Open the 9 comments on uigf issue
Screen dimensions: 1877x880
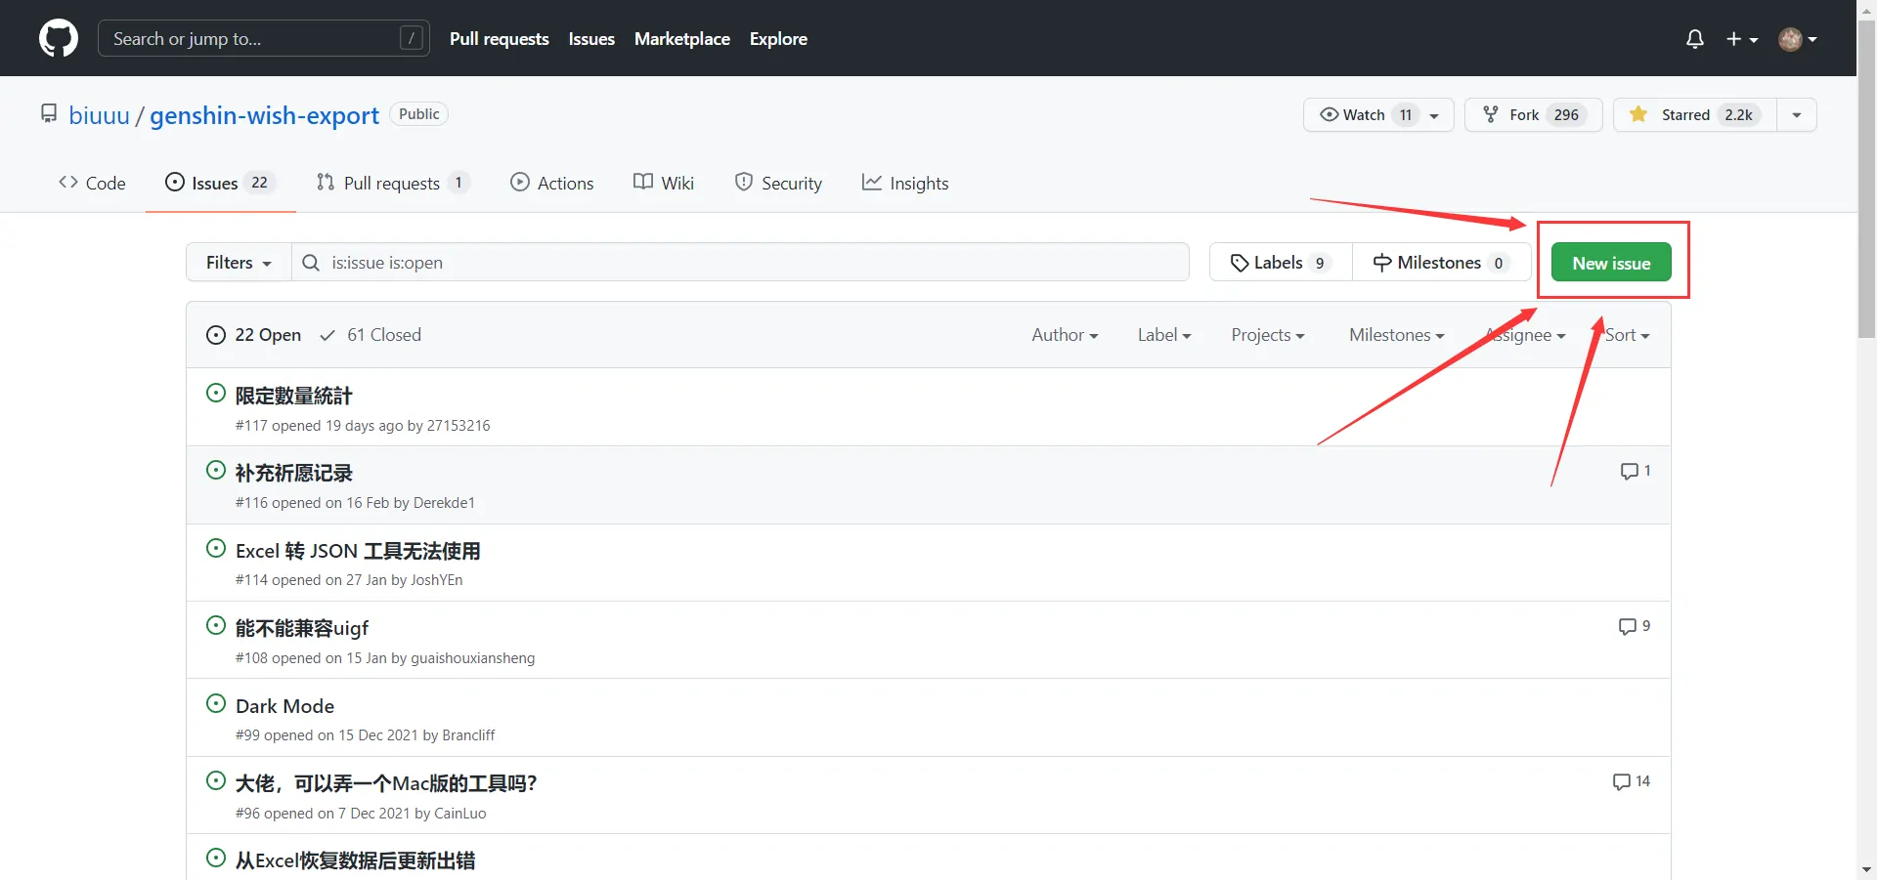pyautogui.click(x=1635, y=626)
